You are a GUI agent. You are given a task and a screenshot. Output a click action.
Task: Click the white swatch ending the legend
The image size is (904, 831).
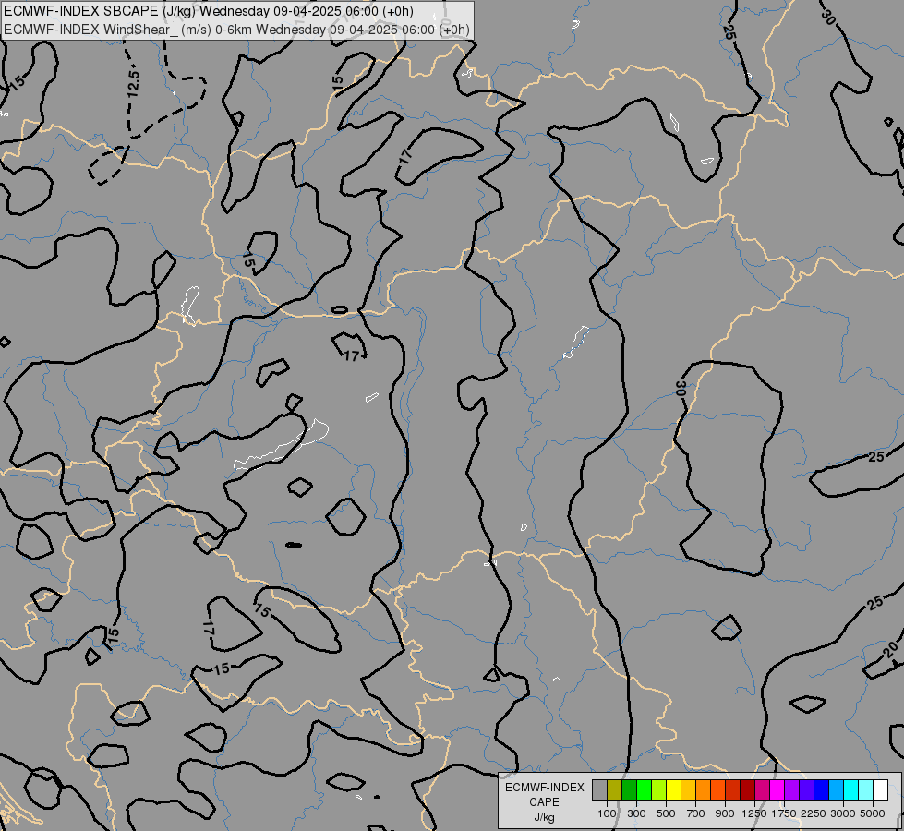(x=881, y=790)
